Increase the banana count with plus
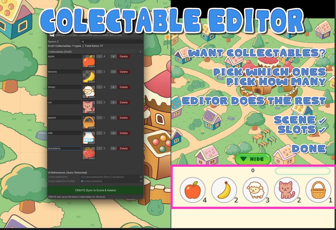Screen dimensions: 336x230 coord(113,72)
